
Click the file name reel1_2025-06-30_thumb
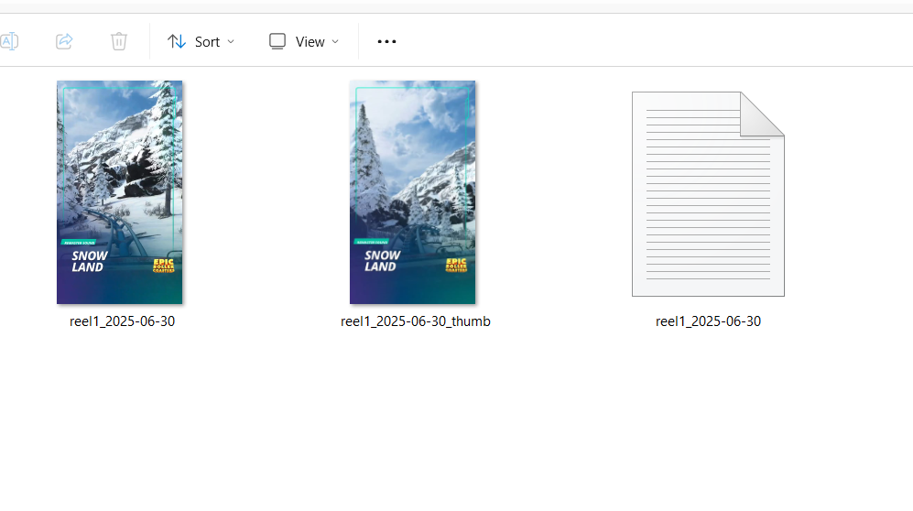point(415,321)
